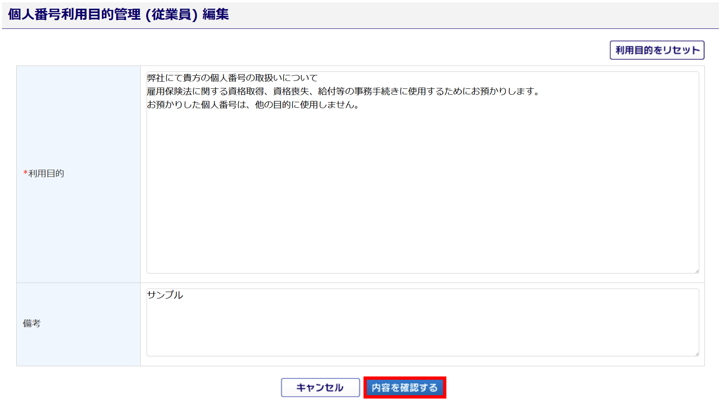
Task: Place cursor in 雇用保険法 text line
Action: [x=169, y=91]
